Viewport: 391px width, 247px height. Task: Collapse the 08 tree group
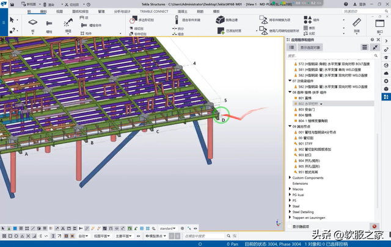[290, 92]
